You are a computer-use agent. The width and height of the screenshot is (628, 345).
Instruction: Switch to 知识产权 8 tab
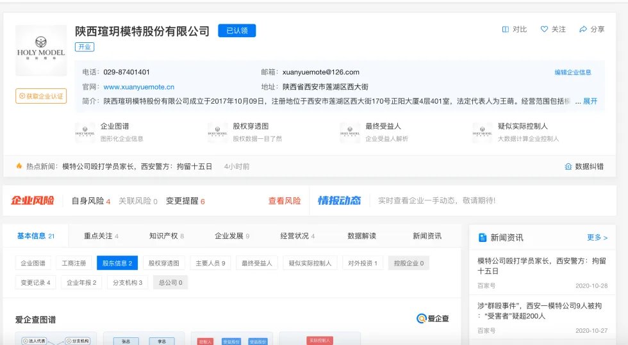(166, 236)
